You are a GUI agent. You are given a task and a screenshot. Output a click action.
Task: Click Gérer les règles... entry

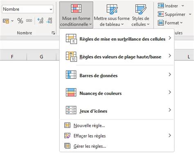[117, 146]
